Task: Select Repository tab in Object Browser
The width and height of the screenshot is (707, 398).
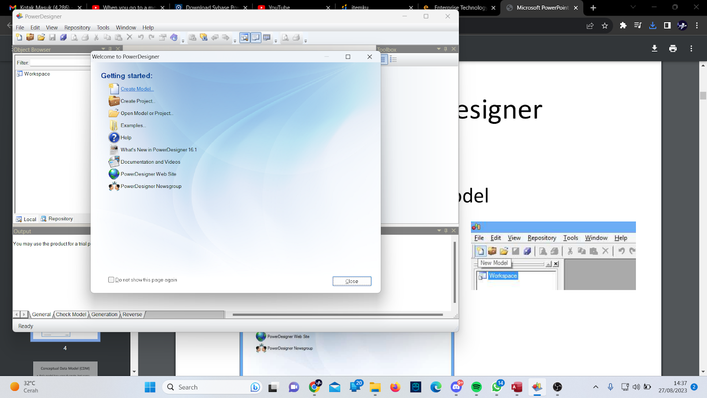Action: click(57, 219)
